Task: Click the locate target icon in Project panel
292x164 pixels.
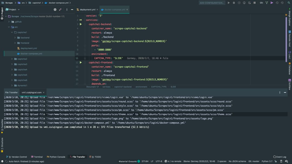Action: click(x=55, y=9)
